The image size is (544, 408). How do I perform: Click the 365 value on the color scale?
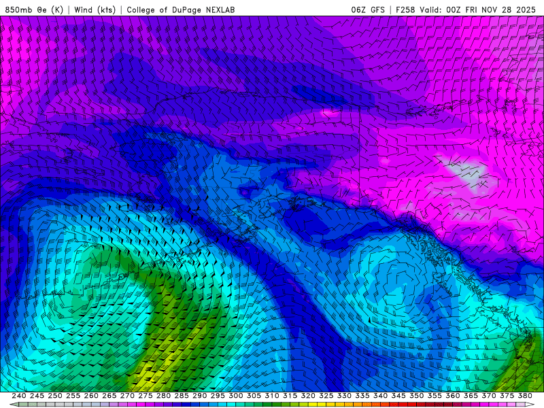point(471,396)
